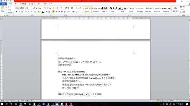Open the font size 12 dropdown
This screenshot has width=190, height=106.
coord(32,8)
